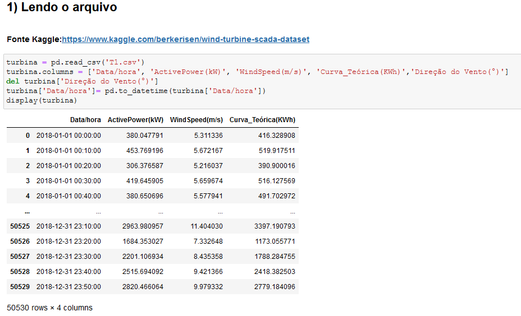Click the 'Fonte Kaggle:' label text
The height and width of the screenshot is (316, 521).
tap(34, 39)
